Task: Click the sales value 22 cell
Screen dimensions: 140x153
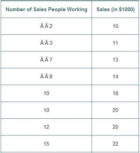Action: coord(115,144)
